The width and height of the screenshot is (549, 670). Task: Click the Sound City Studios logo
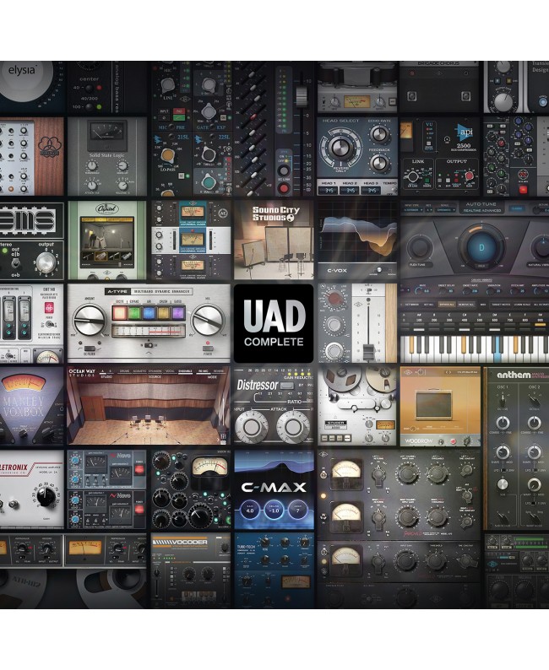click(x=276, y=213)
